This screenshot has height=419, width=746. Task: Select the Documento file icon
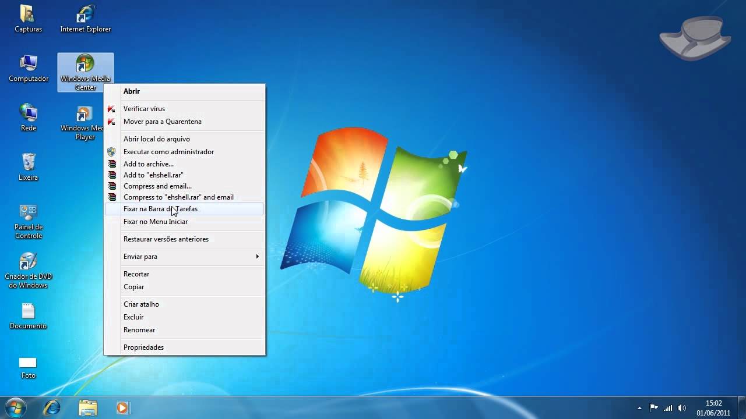[28, 316]
